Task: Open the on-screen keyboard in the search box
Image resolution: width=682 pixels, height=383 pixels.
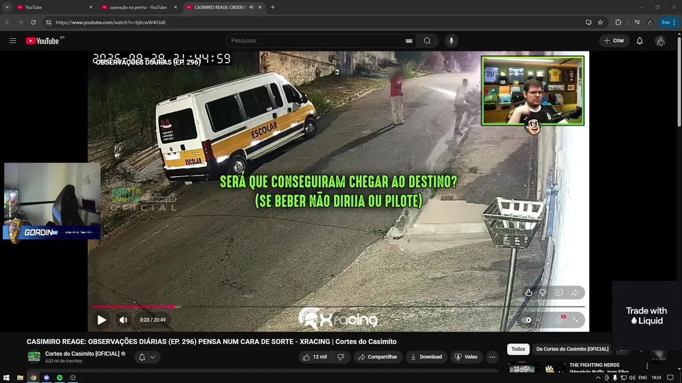Action: (409, 41)
